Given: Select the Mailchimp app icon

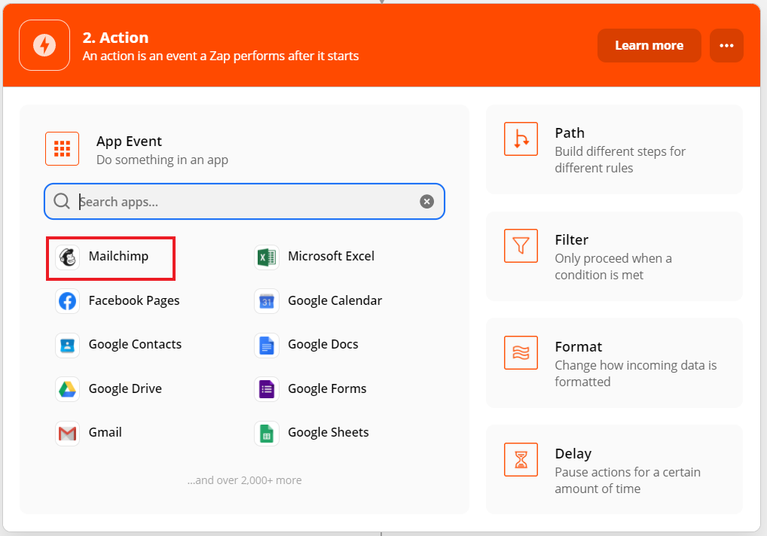Looking at the screenshot, I should point(68,257).
